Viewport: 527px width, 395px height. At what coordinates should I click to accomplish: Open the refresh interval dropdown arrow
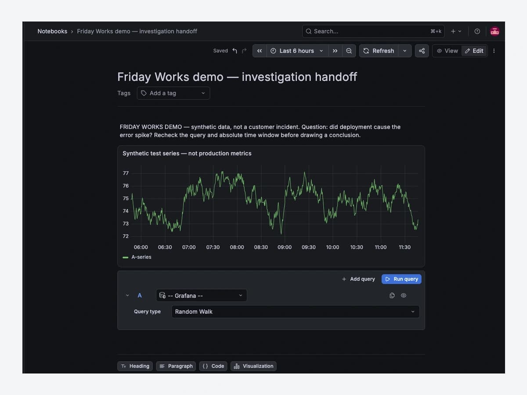[x=404, y=51]
